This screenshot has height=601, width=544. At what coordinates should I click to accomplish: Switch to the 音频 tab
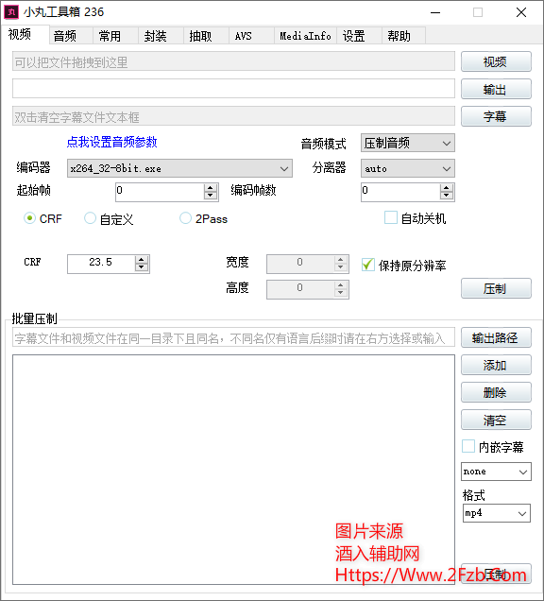71,36
